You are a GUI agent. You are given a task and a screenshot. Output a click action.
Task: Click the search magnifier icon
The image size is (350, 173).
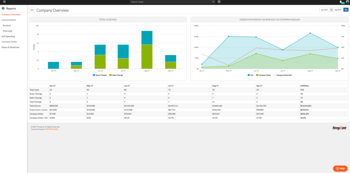click(x=213, y=2)
